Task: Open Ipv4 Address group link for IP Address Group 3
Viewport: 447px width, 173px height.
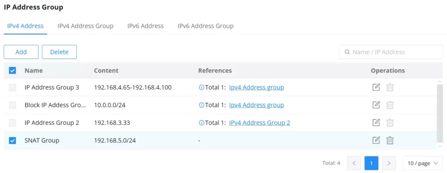Action: (x=257, y=87)
